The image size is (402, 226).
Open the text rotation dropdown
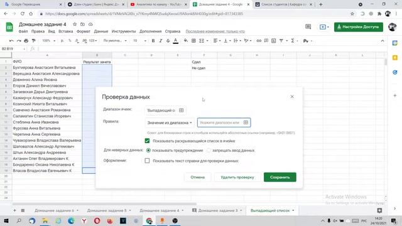[x=247, y=41]
